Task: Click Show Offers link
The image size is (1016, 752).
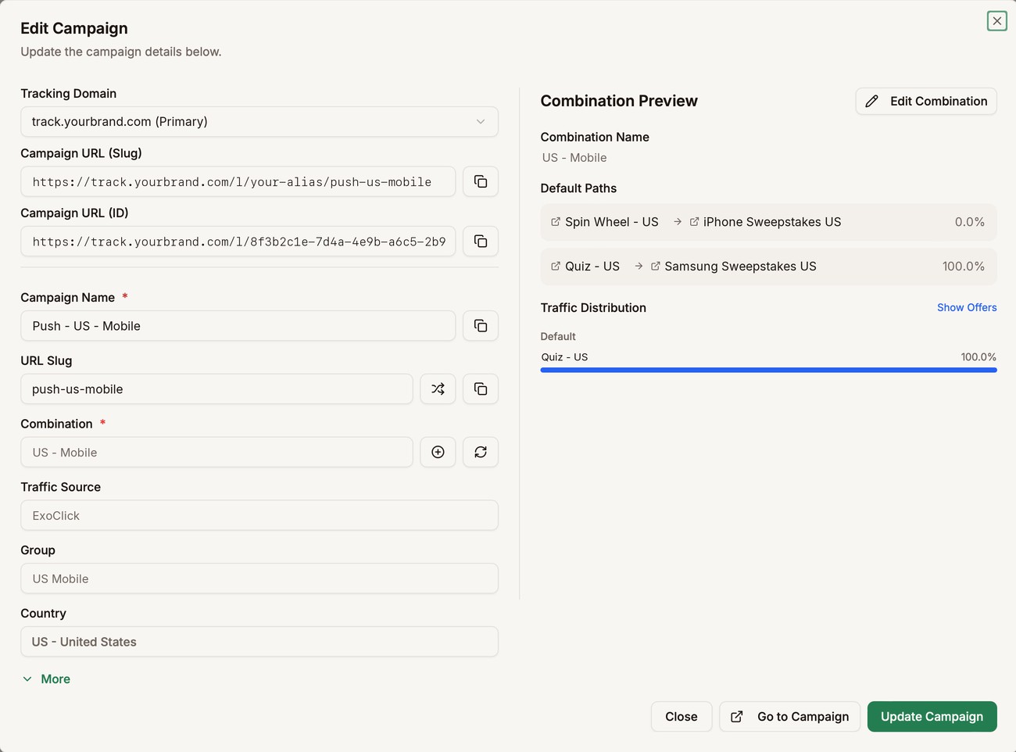Action: [x=967, y=308]
